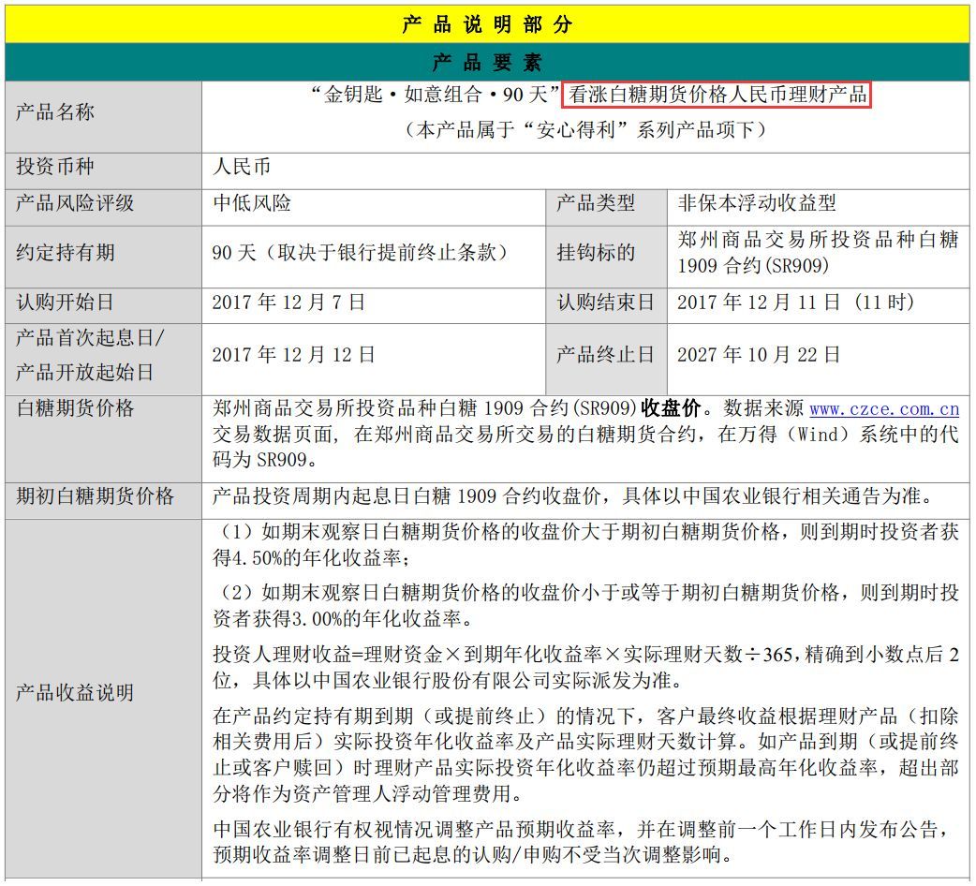This screenshot has height=886, width=976.
Task: Click the 1909合约(SR909) text in 挂钩标的 cell
Action: pos(753,266)
